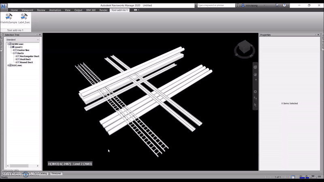Click the ViewCube in the 3D viewport
324x182 pixels.
pos(244,49)
